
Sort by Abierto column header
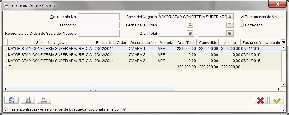point(230,42)
